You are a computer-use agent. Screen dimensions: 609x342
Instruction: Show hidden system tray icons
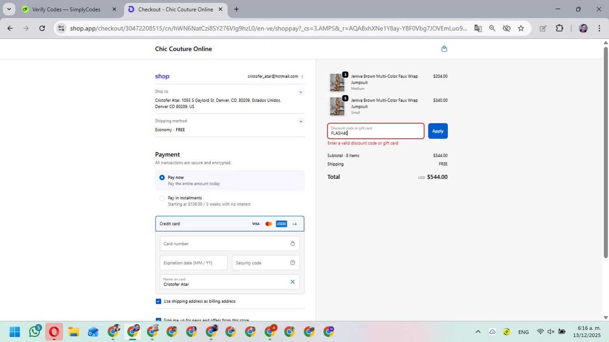pos(478,332)
